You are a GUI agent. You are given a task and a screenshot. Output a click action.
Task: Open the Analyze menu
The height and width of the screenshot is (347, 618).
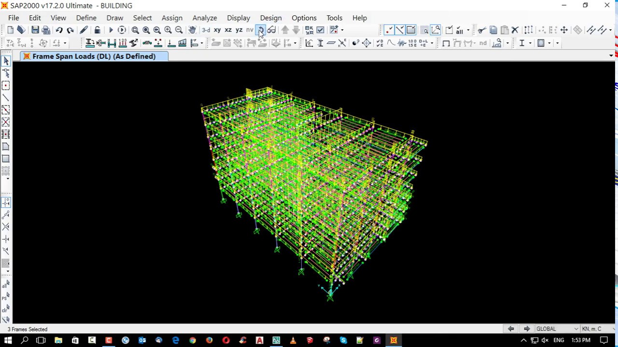click(x=205, y=18)
